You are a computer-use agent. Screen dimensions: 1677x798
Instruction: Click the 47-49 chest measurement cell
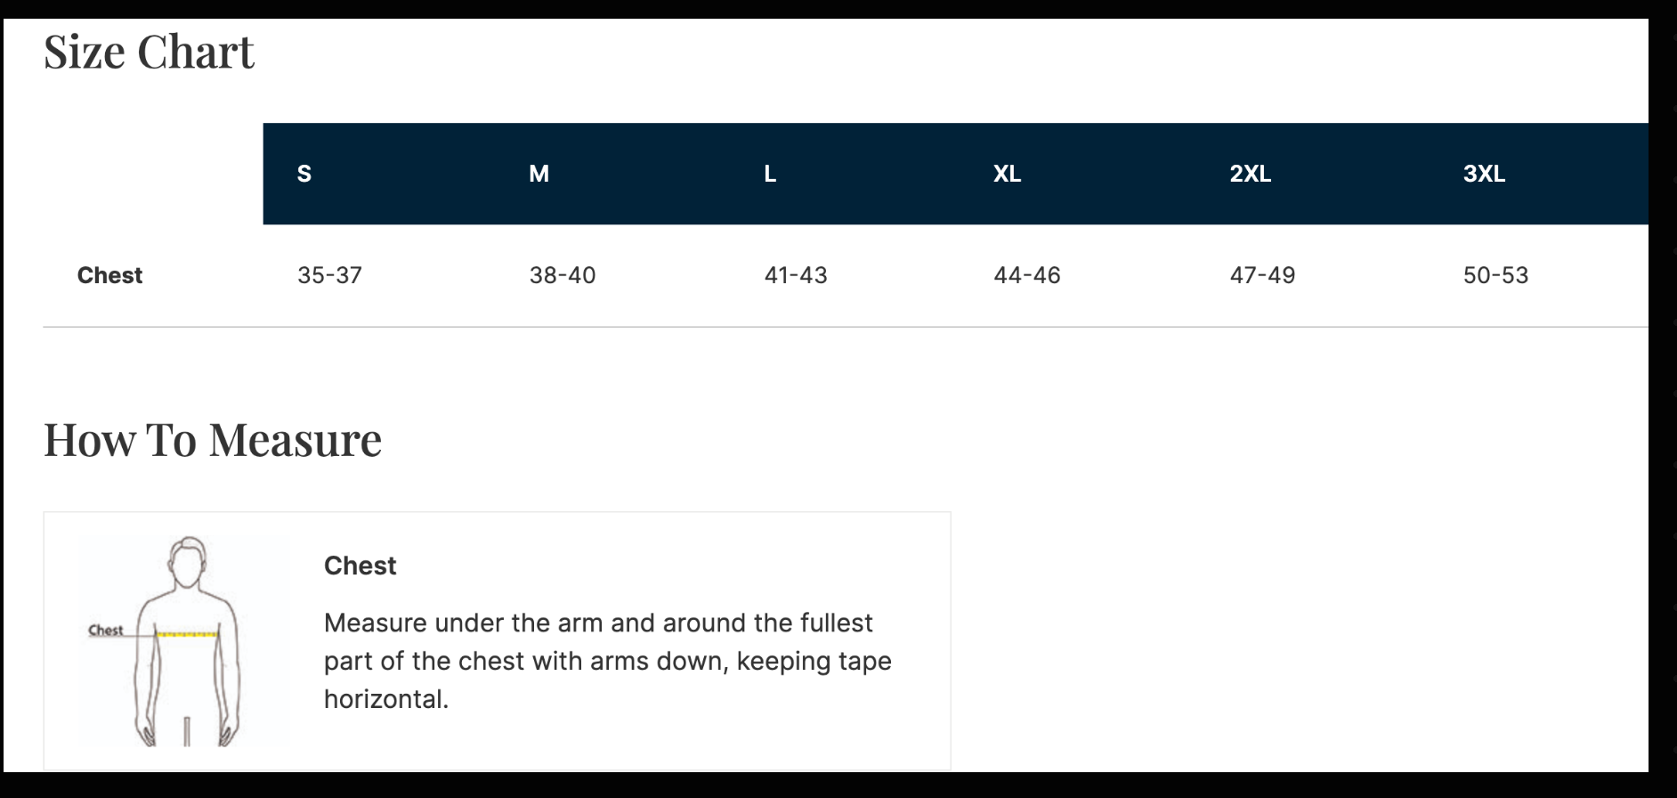[1262, 275]
